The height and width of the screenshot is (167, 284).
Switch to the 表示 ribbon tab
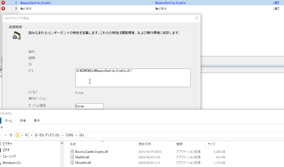point(37,121)
